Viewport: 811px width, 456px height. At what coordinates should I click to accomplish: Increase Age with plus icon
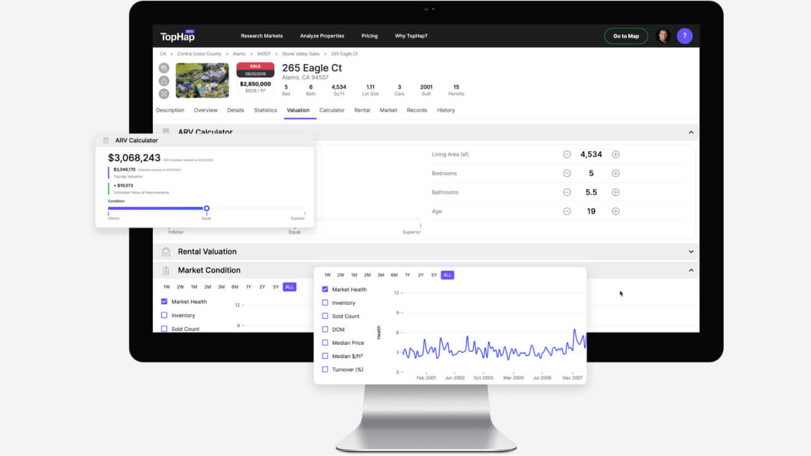pos(616,211)
